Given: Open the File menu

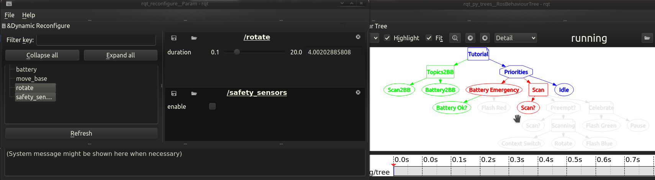Looking at the screenshot, I should (x=10, y=15).
